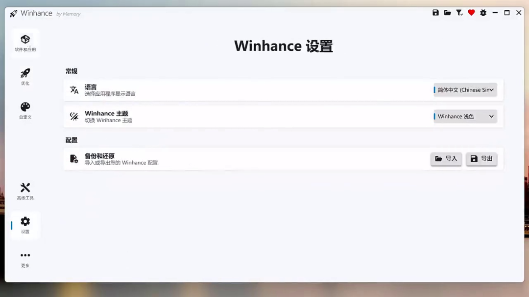Click the bug report icon in the title bar
The width and height of the screenshot is (529, 297).
coord(483,13)
